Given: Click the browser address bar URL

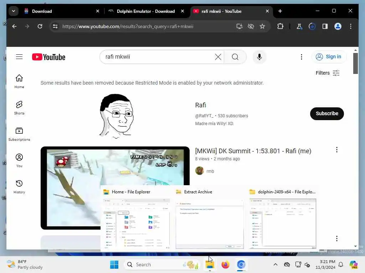Looking at the screenshot, I should [x=128, y=26].
